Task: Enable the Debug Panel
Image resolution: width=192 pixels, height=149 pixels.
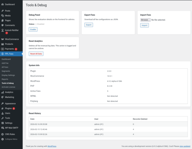Action: tap(33, 29)
